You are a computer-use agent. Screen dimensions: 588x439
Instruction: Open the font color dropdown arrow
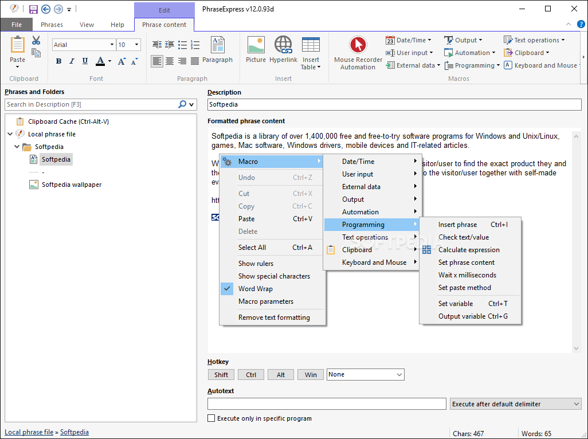[109, 61]
